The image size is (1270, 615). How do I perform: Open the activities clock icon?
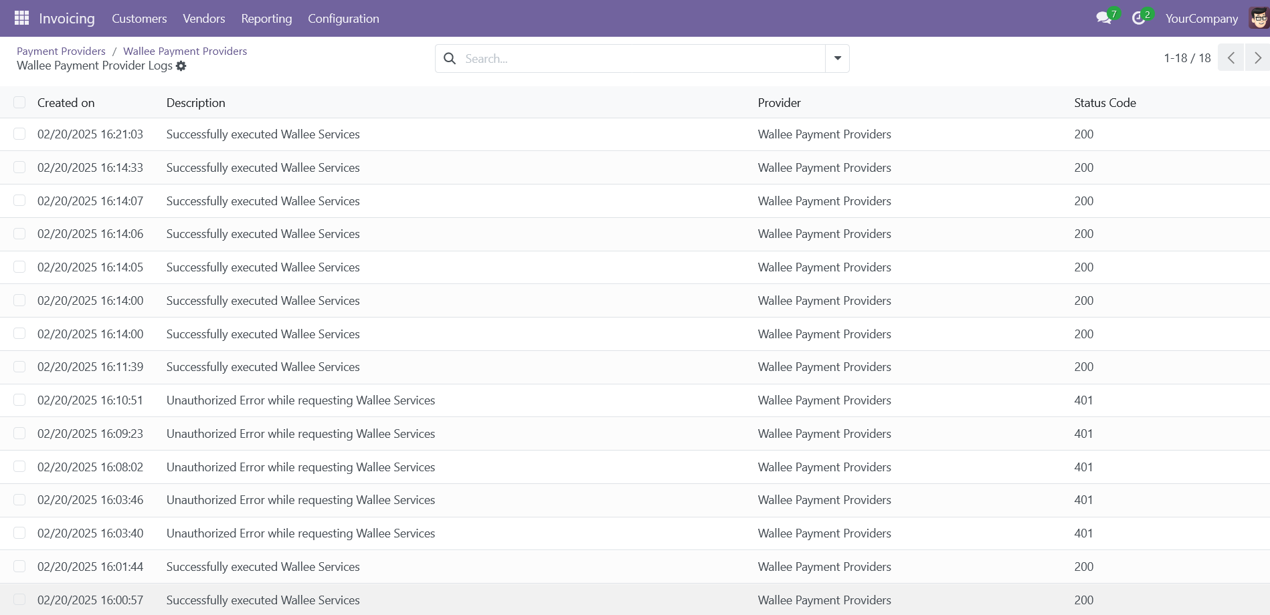[1138, 18]
